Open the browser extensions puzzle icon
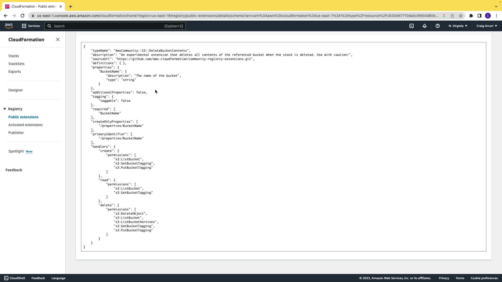 [471, 16]
